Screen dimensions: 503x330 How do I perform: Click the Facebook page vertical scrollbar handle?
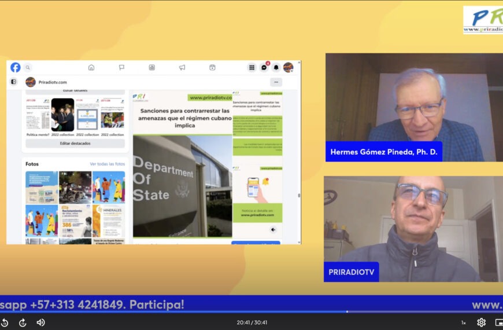[299, 195]
